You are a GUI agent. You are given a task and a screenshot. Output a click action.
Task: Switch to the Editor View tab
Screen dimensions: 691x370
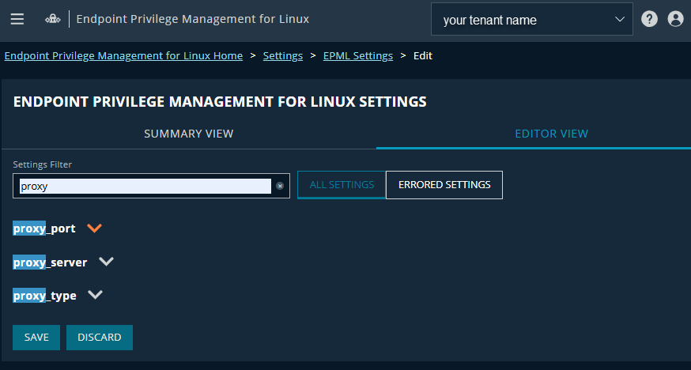tap(551, 134)
